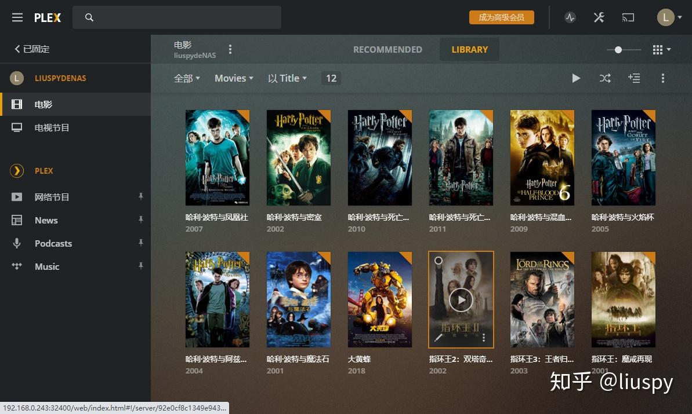
Task: Open 指环王：魔戒再现 poster
Action: (624, 299)
